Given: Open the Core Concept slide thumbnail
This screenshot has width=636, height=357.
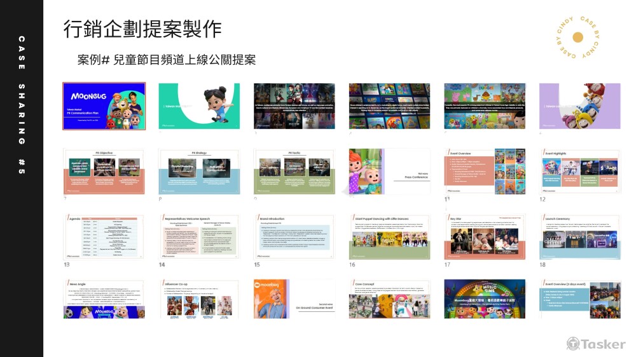Looking at the screenshot, I should (389, 299).
